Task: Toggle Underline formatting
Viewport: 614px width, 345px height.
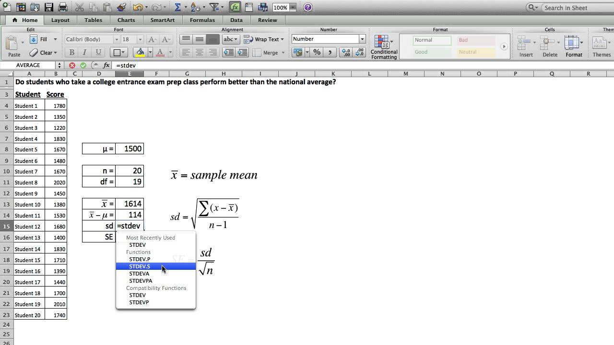Action: click(x=98, y=52)
